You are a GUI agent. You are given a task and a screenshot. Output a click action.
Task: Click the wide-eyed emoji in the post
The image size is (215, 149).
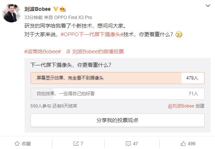click(179, 34)
